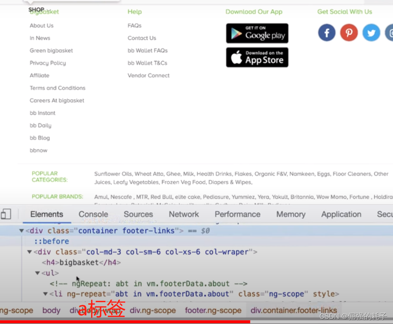Open the FAQs help link
393x324 pixels.
pyautogui.click(x=134, y=26)
